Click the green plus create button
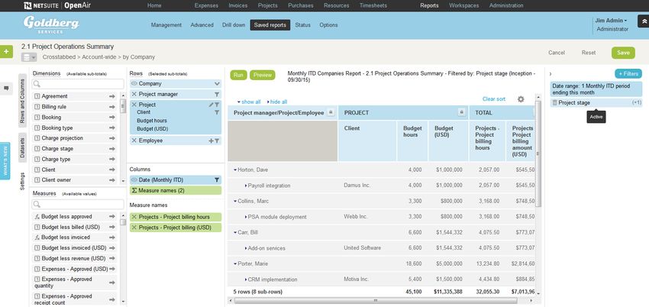The image size is (649, 307). 6,52
